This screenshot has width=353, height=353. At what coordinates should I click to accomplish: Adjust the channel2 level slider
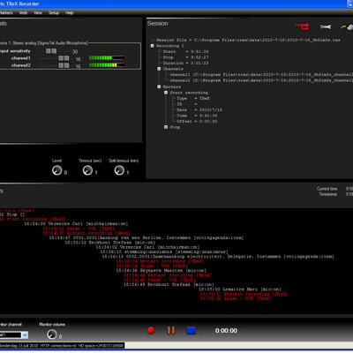[x=64, y=65]
